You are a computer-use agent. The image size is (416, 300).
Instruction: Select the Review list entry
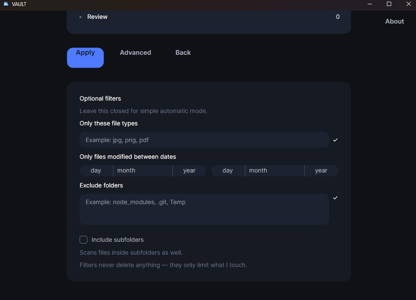coord(98,17)
